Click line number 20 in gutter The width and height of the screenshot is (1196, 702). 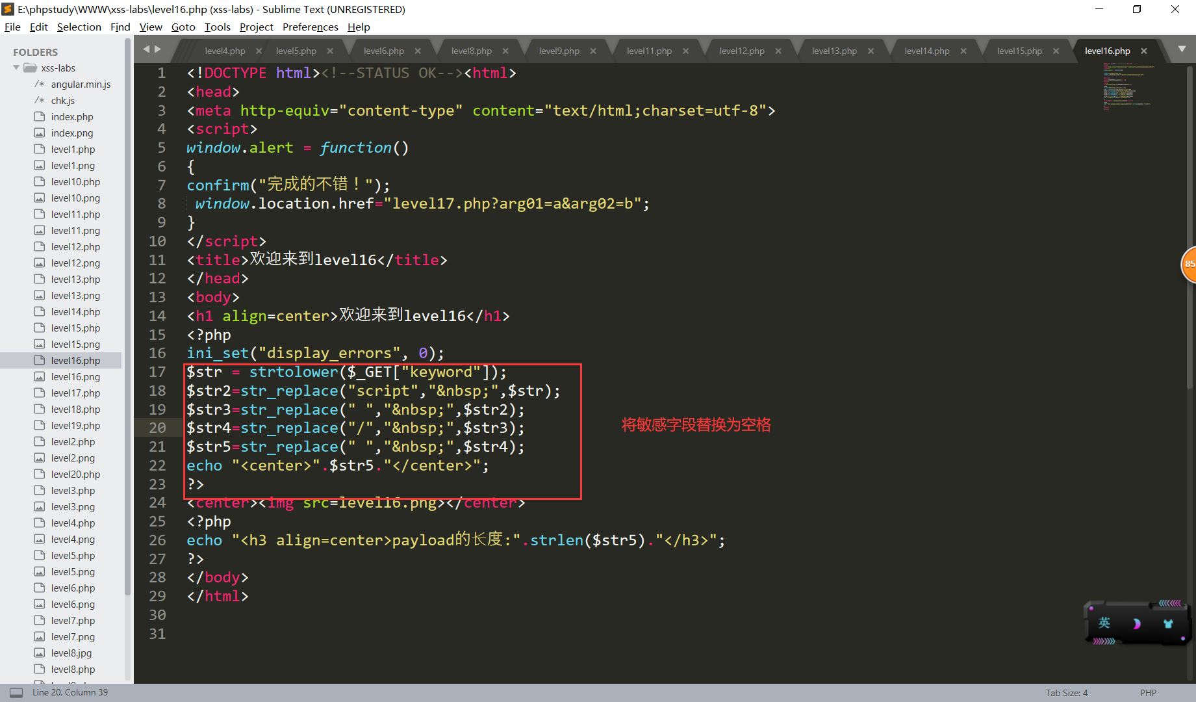(x=157, y=428)
